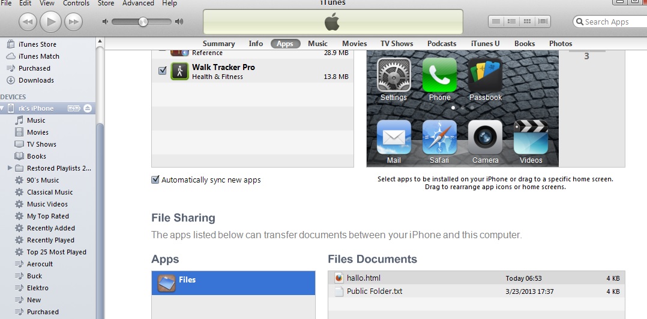Click the Camera app icon in dock
This screenshot has width=647, height=319.
(485, 137)
